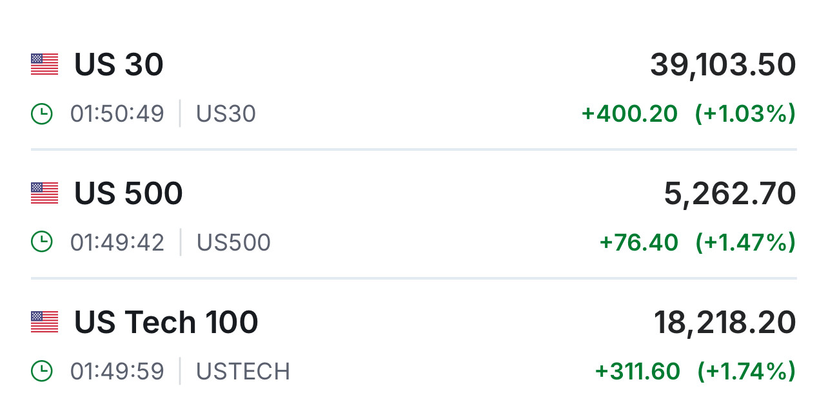Click the US flag beside US 500
Screen dimensions: 828x402
(44, 193)
